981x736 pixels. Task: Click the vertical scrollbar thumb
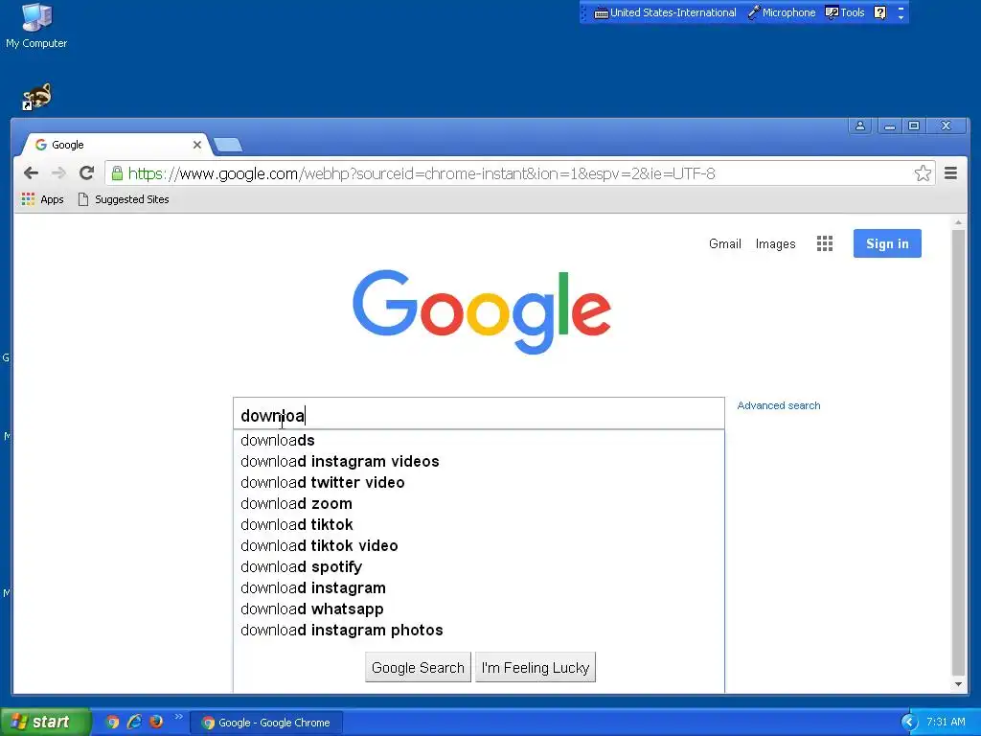pyautogui.click(x=958, y=453)
